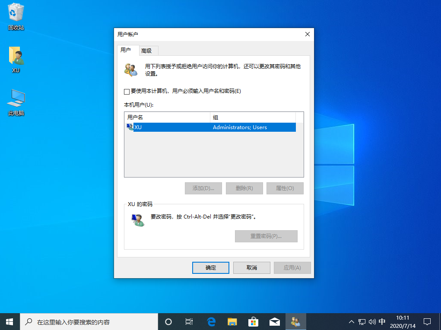Click the 删除 button

244,188
